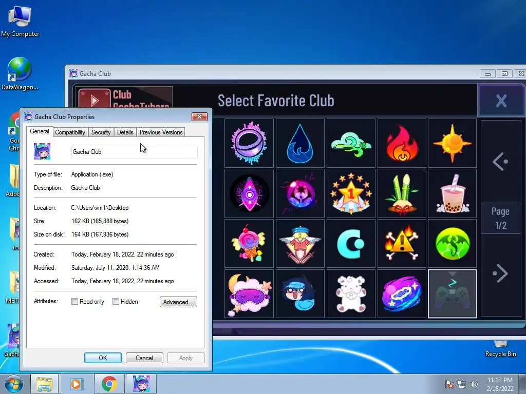Click the Advanced... attributes button

178,302
